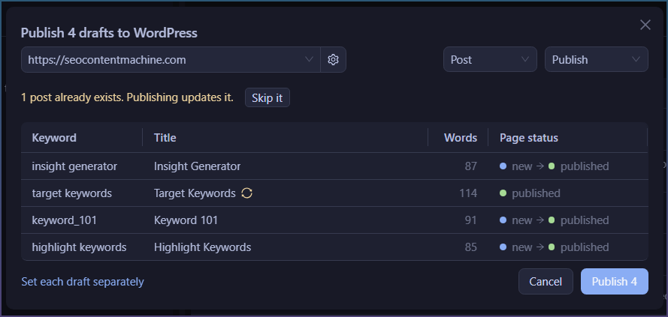Open the Publish status dropdown
Viewport: 668px width, 317px height.
(597, 59)
